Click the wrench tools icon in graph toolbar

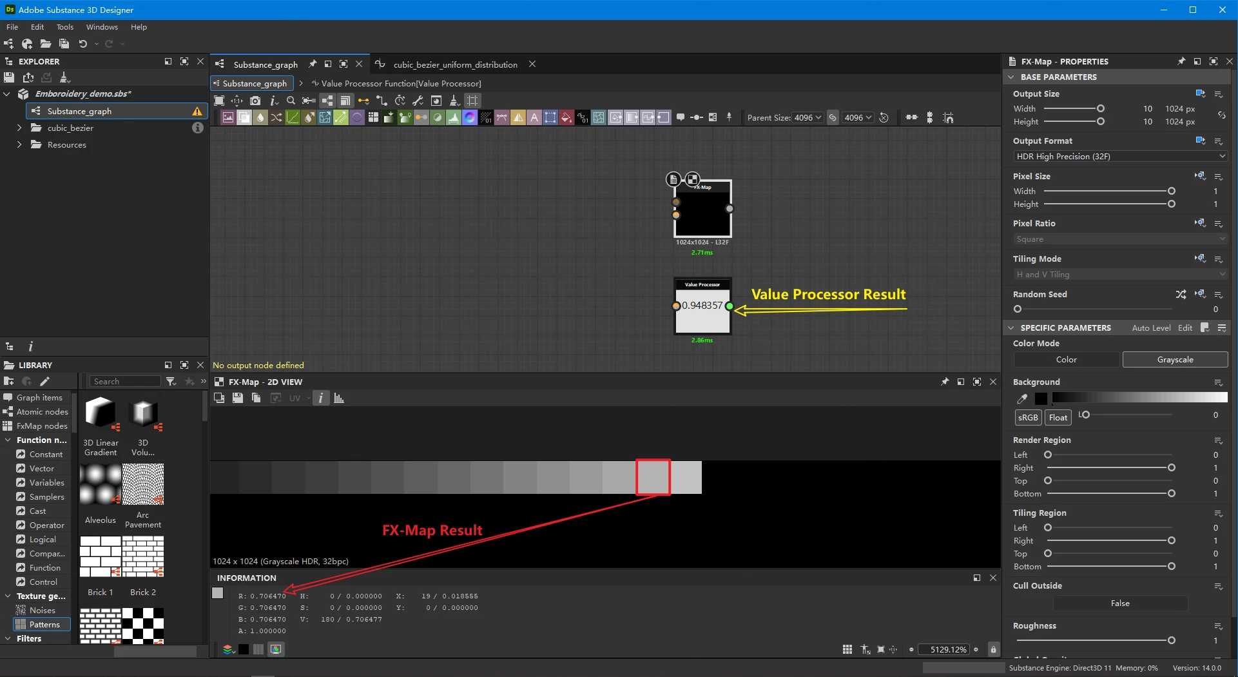coord(418,101)
